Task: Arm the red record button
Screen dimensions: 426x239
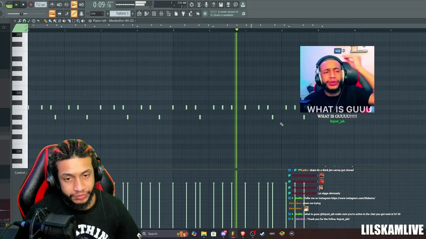Action: click(x=31, y=5)
